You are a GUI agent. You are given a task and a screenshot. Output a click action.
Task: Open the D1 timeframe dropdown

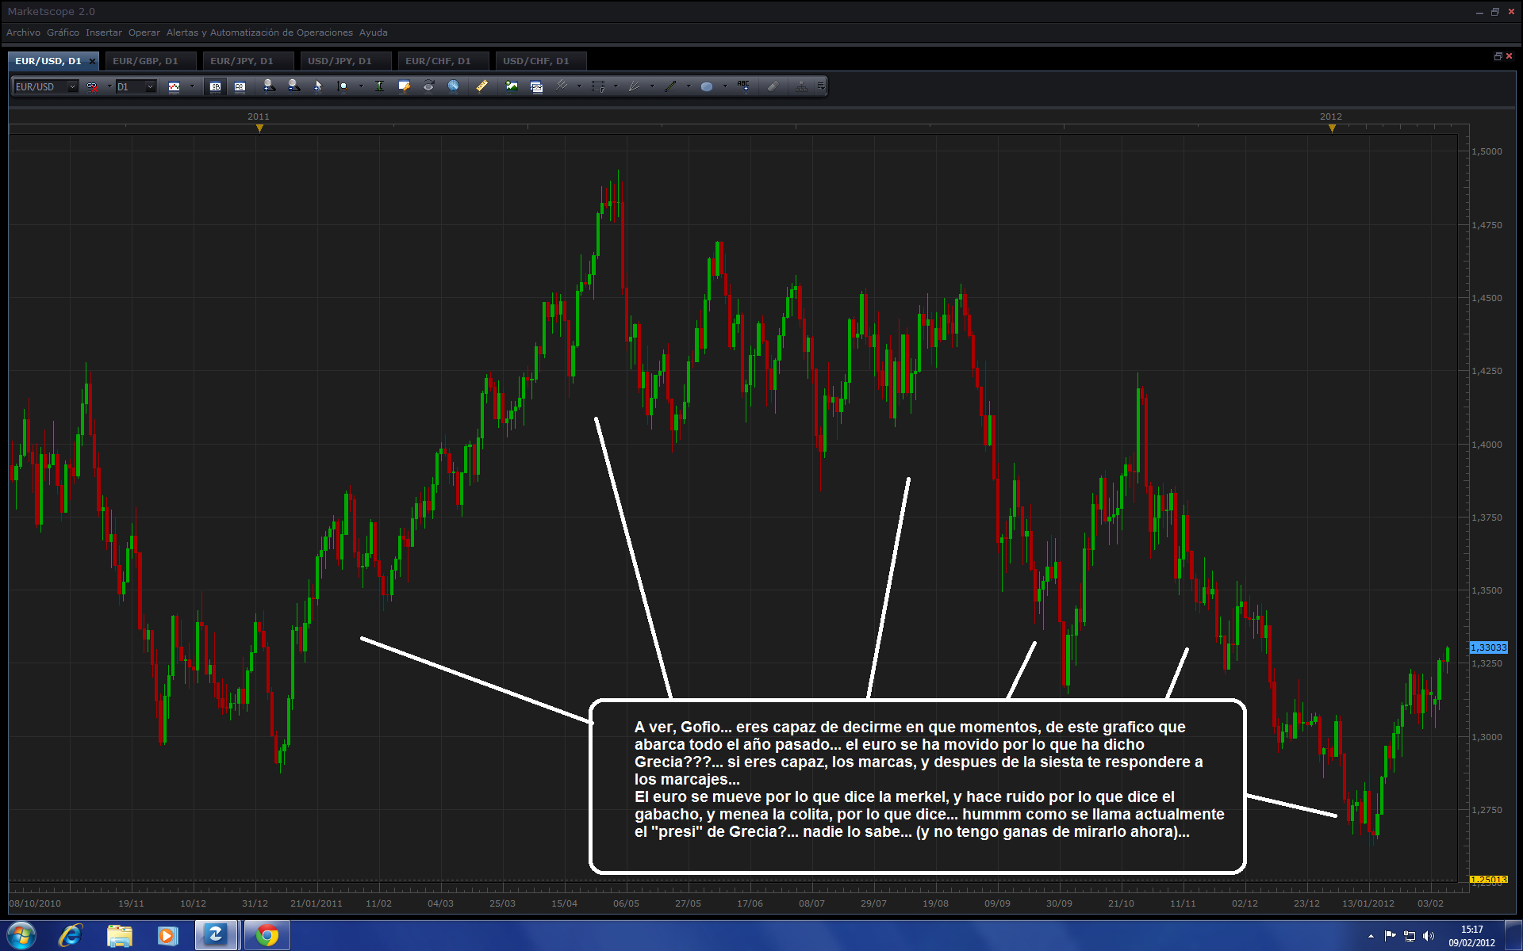pyautogui.click(x=150, y=86)
